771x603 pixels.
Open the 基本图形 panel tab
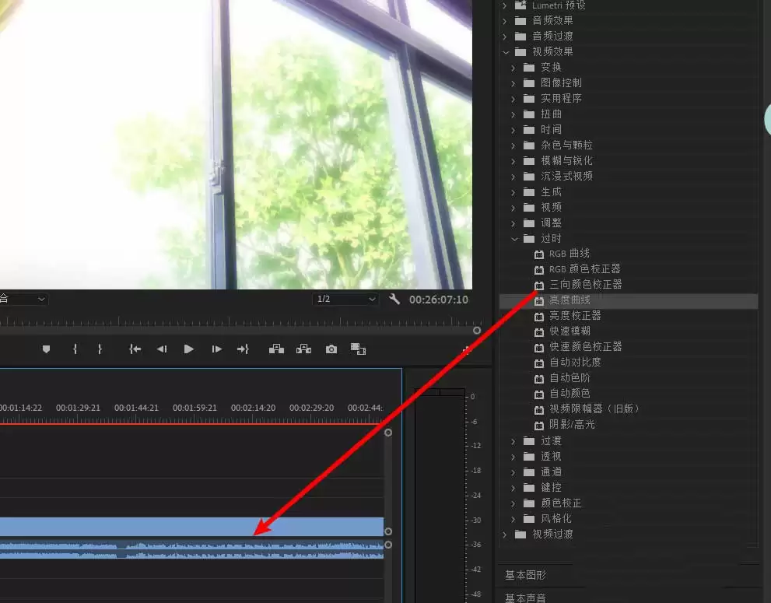525,575
